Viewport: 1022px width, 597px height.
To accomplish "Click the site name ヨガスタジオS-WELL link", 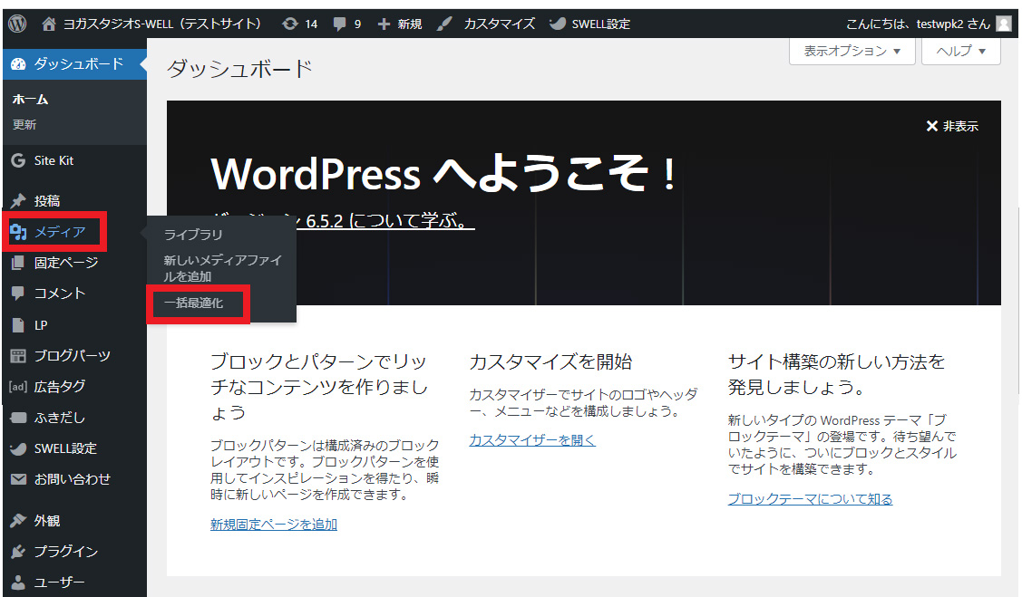I will 162,24.
